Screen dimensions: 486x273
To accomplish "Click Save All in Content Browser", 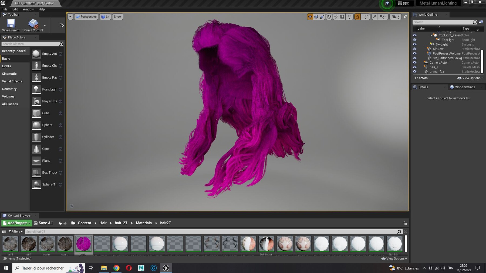I will pyautogui.click(x=43, y=223).
